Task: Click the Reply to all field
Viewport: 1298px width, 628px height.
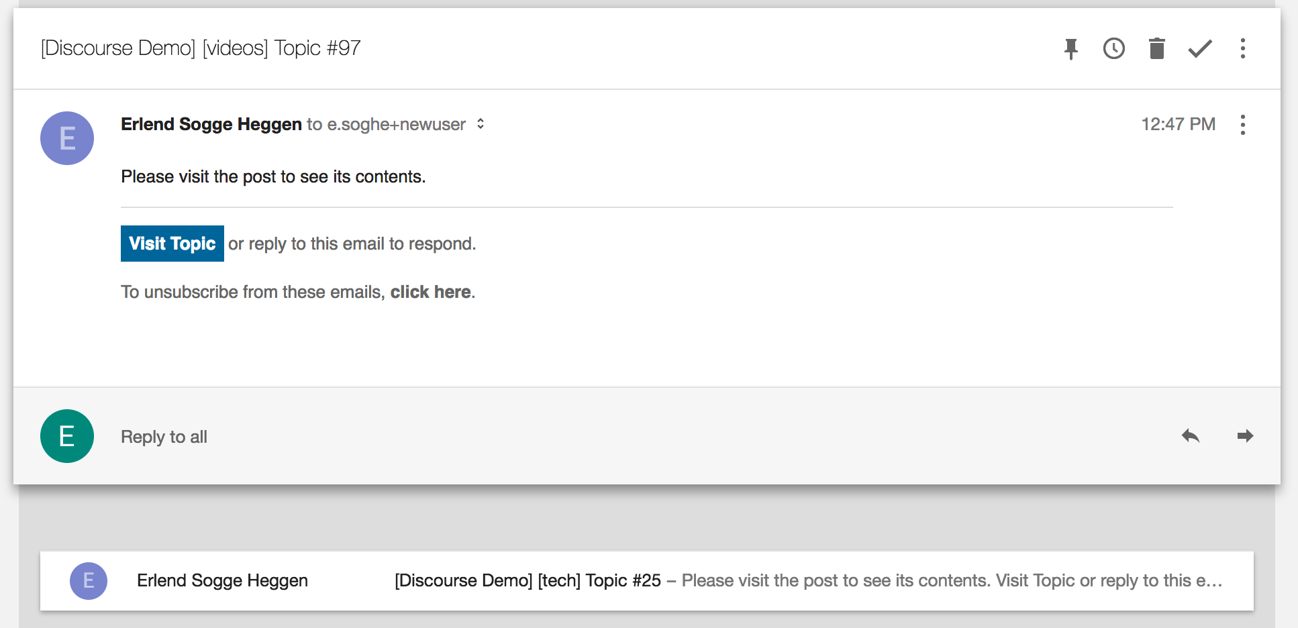Action: pos(164,437)
